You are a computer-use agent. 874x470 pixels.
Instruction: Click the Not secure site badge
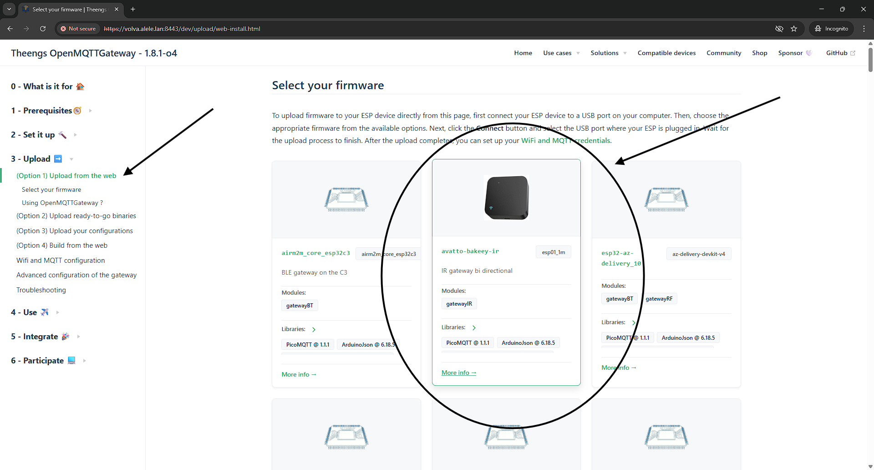coord(78,29)
